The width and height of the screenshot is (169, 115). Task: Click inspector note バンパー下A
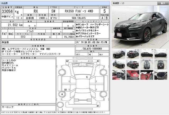(9, 68)
